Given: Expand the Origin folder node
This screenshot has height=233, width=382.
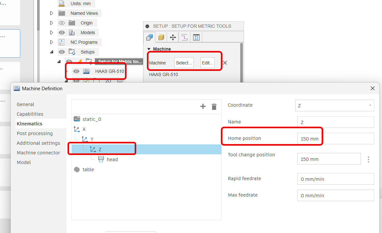Looking at the screenshot, I should [51, 23].
